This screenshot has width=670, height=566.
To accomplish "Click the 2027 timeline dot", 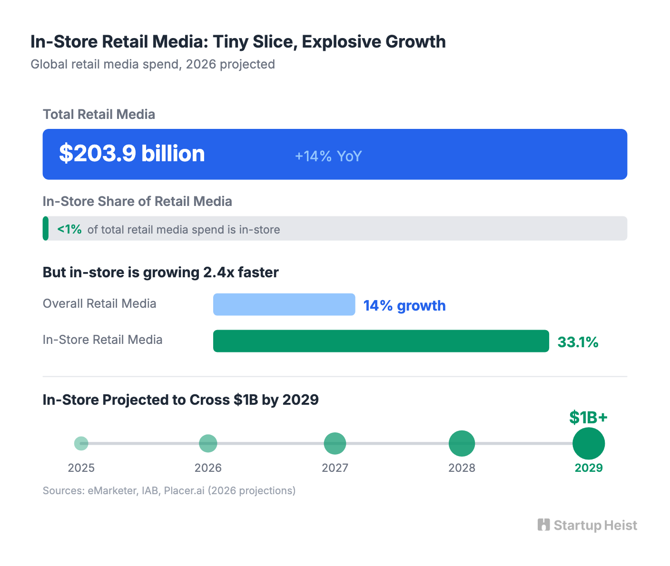I will coord(335,443).
